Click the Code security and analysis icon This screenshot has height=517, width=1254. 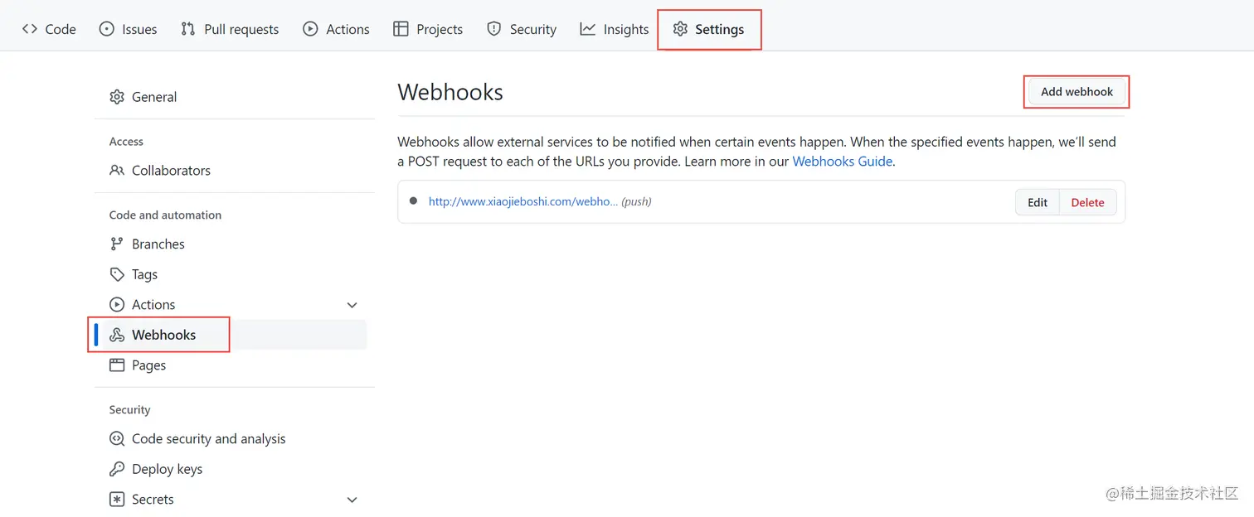[x=117, y=439]
